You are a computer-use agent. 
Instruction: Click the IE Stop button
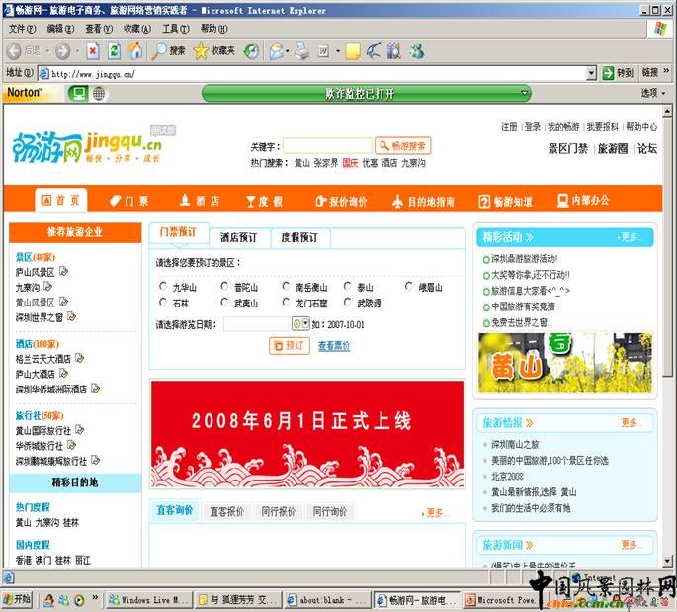(x=93, y=50)
